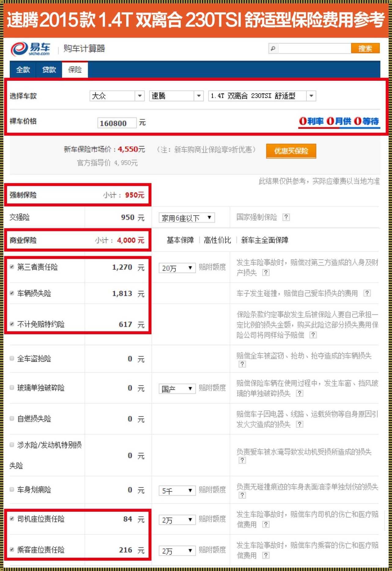Open the 家用6座以下 dropdown
The width and height of the screenshot is (392, 571).
(x=187, y=218)
